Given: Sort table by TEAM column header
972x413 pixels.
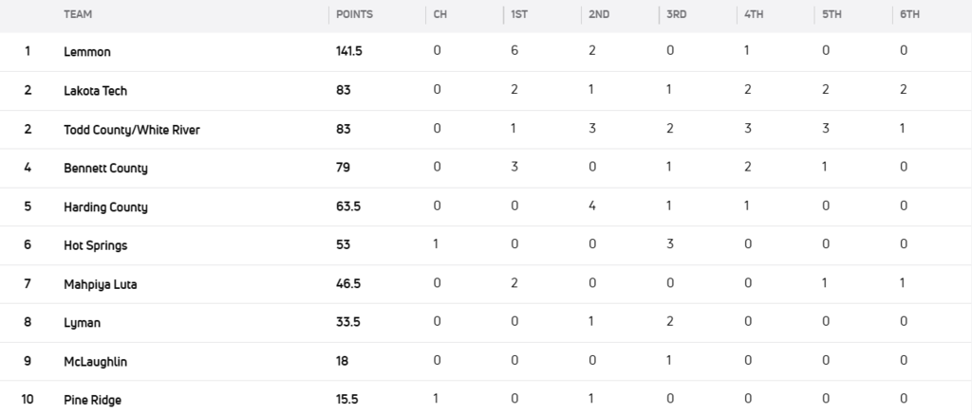Looking at the screenshot, I should tap(77, 15).
